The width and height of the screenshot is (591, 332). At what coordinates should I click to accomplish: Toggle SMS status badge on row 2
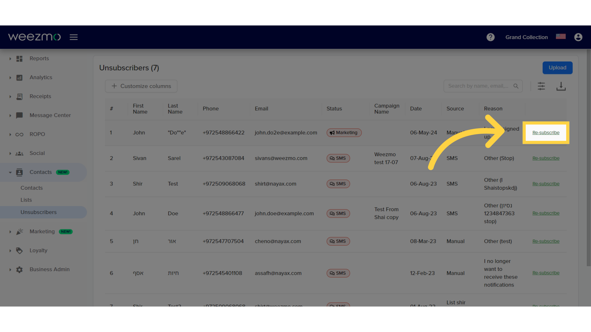click(x=337, y=158)
